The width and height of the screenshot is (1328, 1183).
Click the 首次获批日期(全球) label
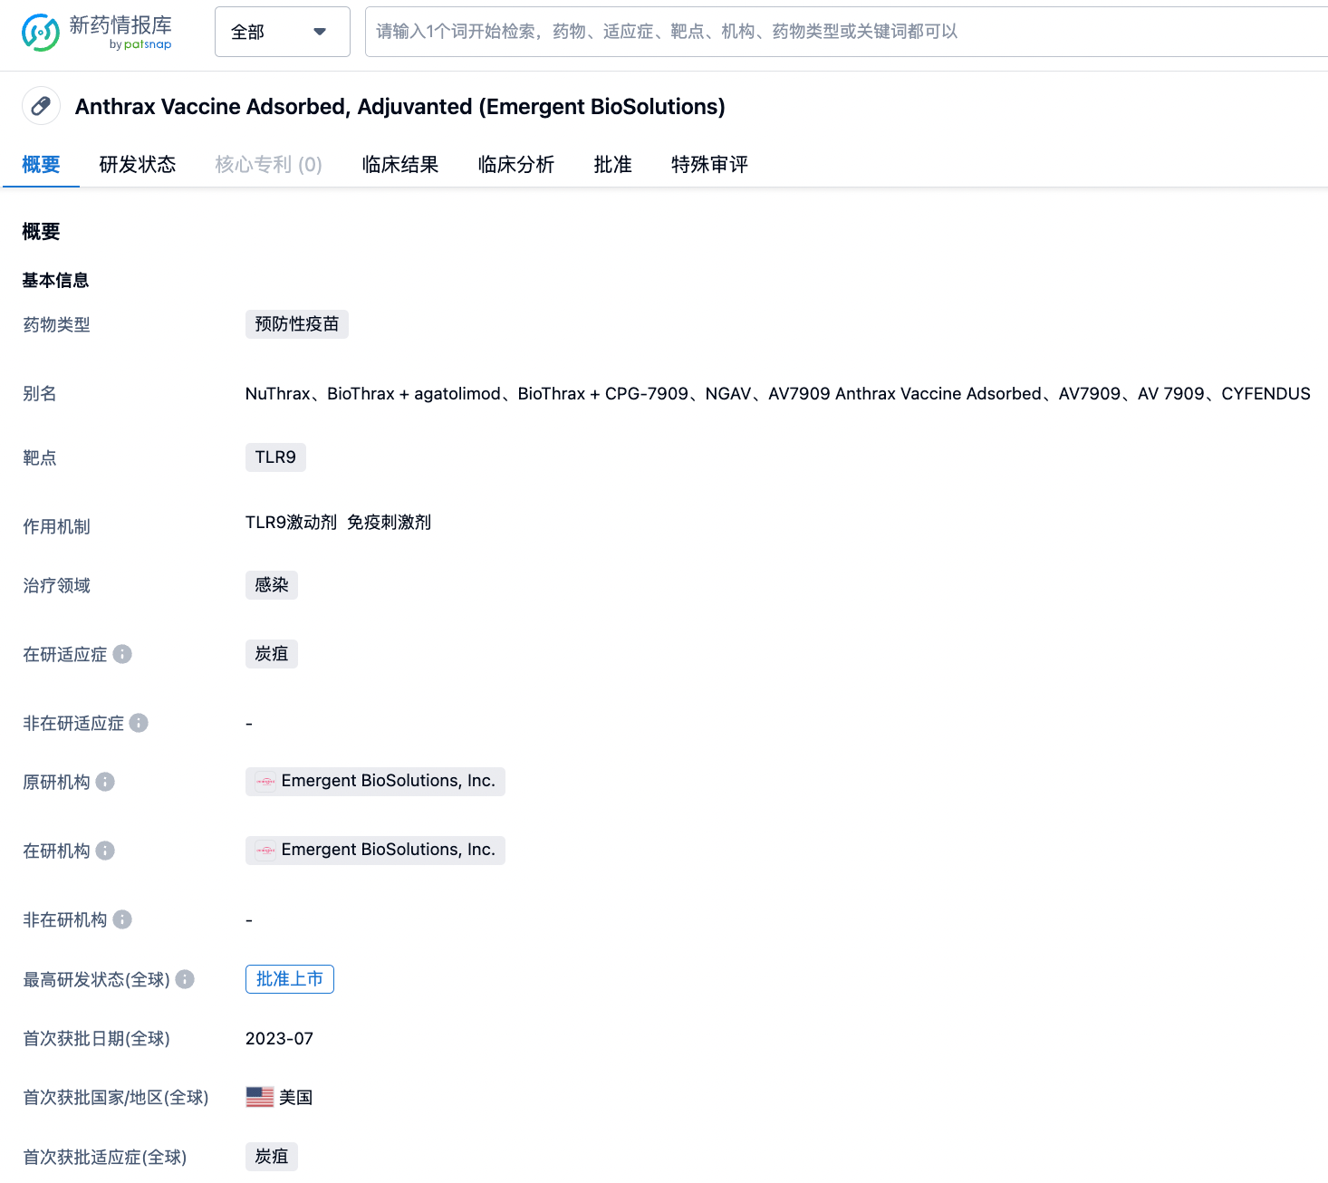97,1039
